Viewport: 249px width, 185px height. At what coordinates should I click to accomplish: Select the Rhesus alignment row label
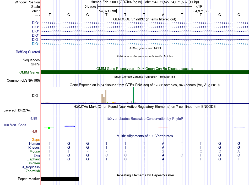click(34, 147)
